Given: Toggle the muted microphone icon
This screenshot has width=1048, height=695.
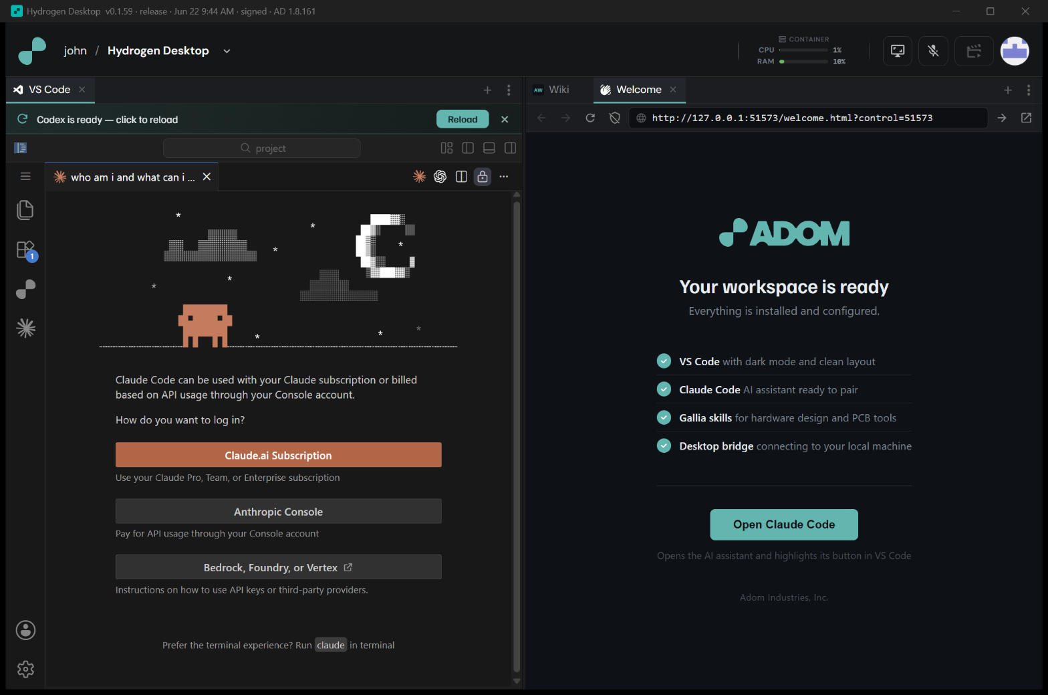Looking at the screenshot, I should click(x=933, y=51).
